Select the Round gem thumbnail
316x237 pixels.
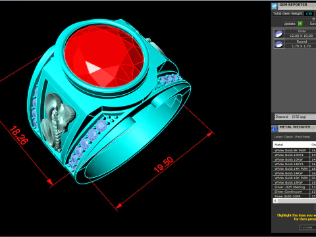tap(278, 44)
